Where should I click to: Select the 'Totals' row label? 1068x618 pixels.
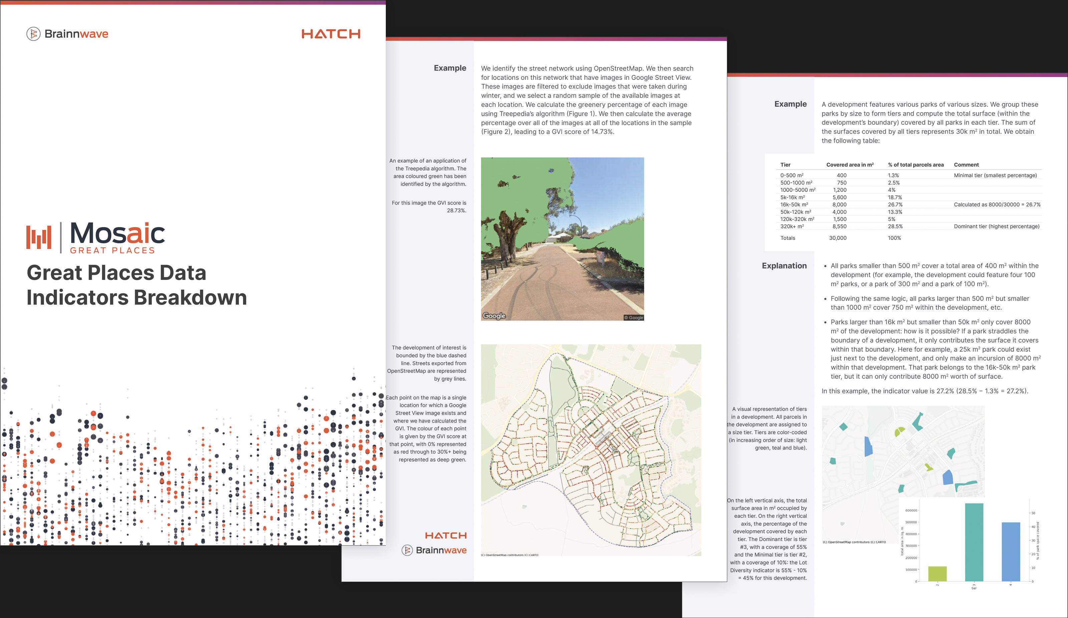pyautogui.click(x=787, y=238)
